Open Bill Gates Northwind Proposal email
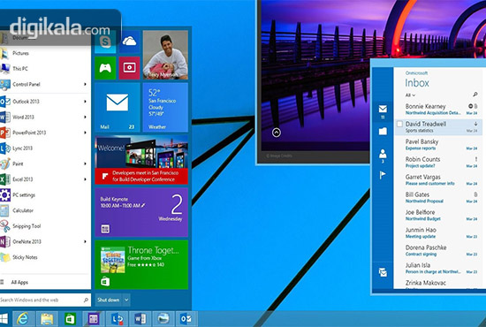486x327 pixels. tap(437, 197)
